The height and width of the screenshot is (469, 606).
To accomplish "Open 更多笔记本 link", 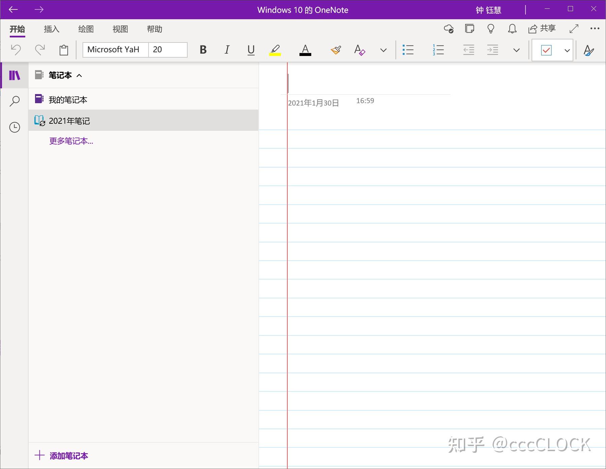I will click(71, 141).
